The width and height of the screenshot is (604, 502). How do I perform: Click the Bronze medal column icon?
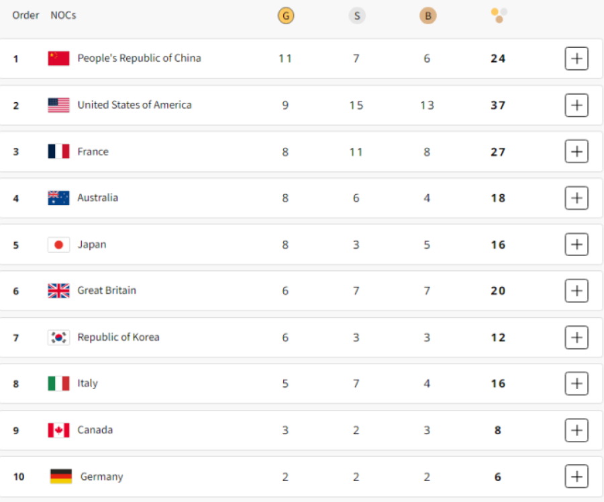click(427, 16)
